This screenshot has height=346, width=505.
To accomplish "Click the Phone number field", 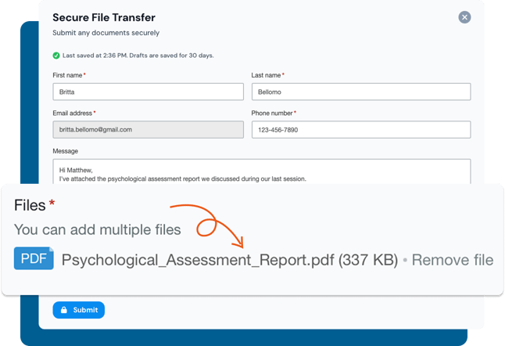I will 361,130.
